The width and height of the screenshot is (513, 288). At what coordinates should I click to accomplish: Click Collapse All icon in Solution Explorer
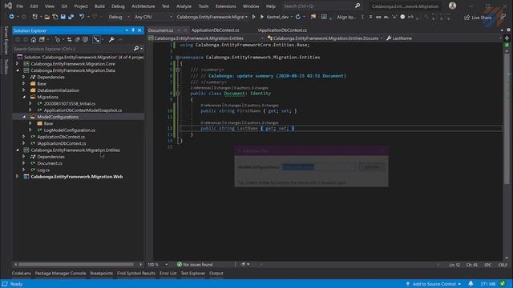click(x=77, y=39)
